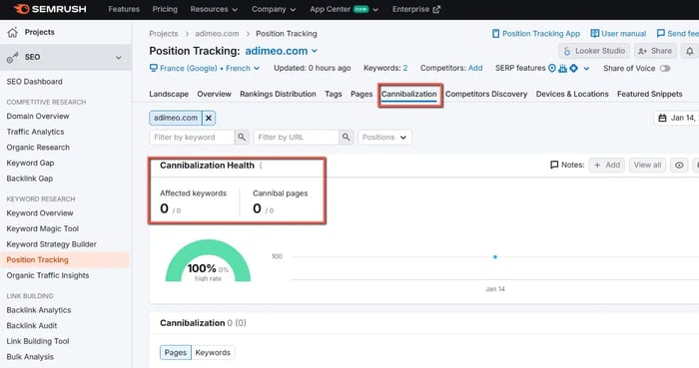
Task: Click the desktop device icon near France (Google)
Action: (x=154, y=68)
